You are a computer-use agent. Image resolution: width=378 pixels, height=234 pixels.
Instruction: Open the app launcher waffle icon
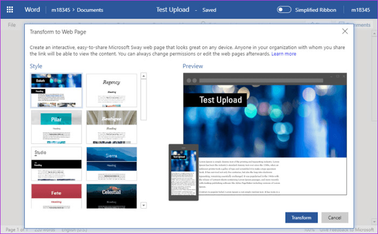coord(10,10)
